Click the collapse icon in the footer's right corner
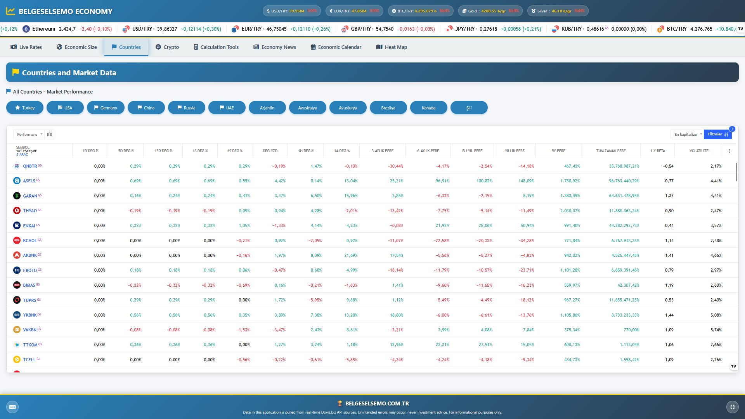Image resolution: width=745 pixels, height=419 pixels. pos(732,407)
